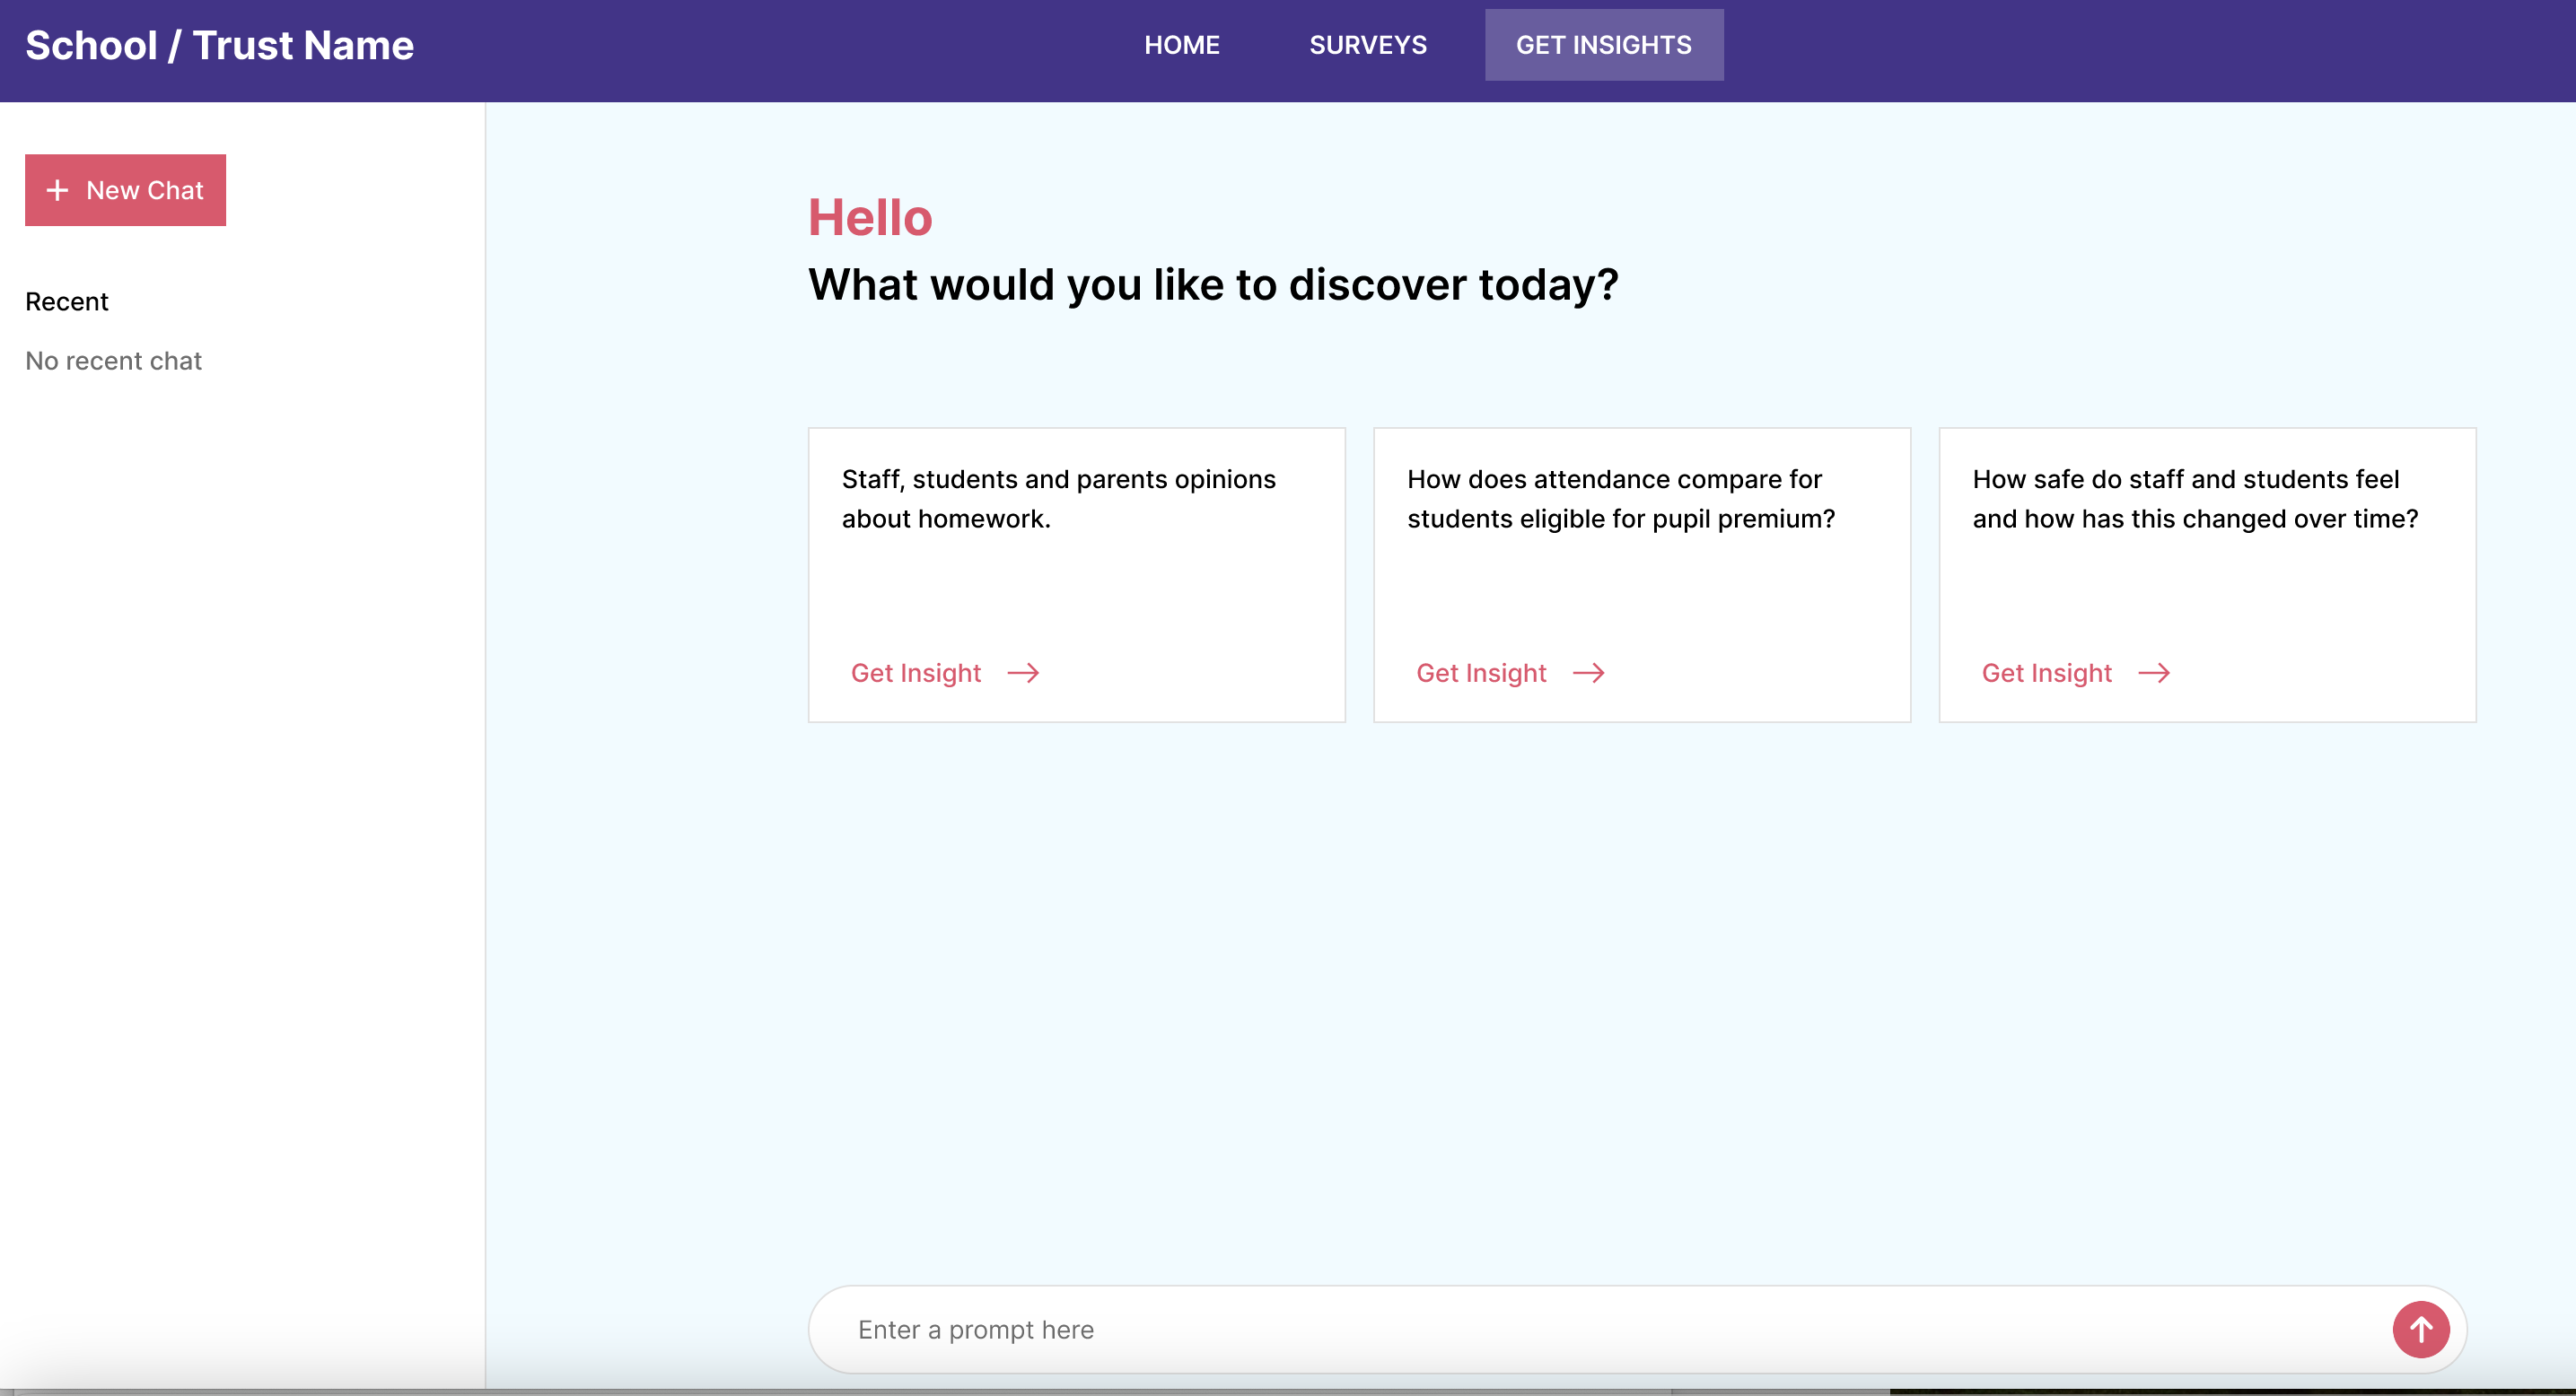Click Get Insight link for homework opinions
Screen dimensions: 2576x1396
coord(915,673)
